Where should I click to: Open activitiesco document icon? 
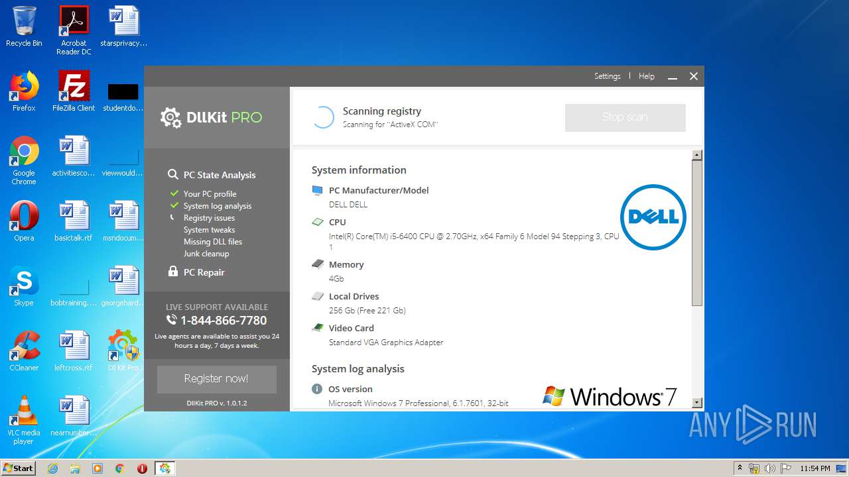tap(74, 156)
